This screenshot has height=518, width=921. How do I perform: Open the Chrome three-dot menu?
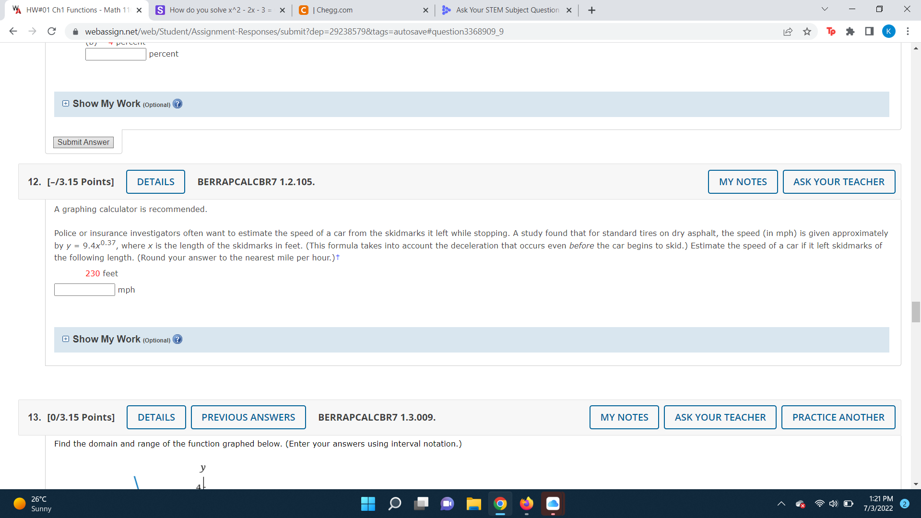pos(908,31)
